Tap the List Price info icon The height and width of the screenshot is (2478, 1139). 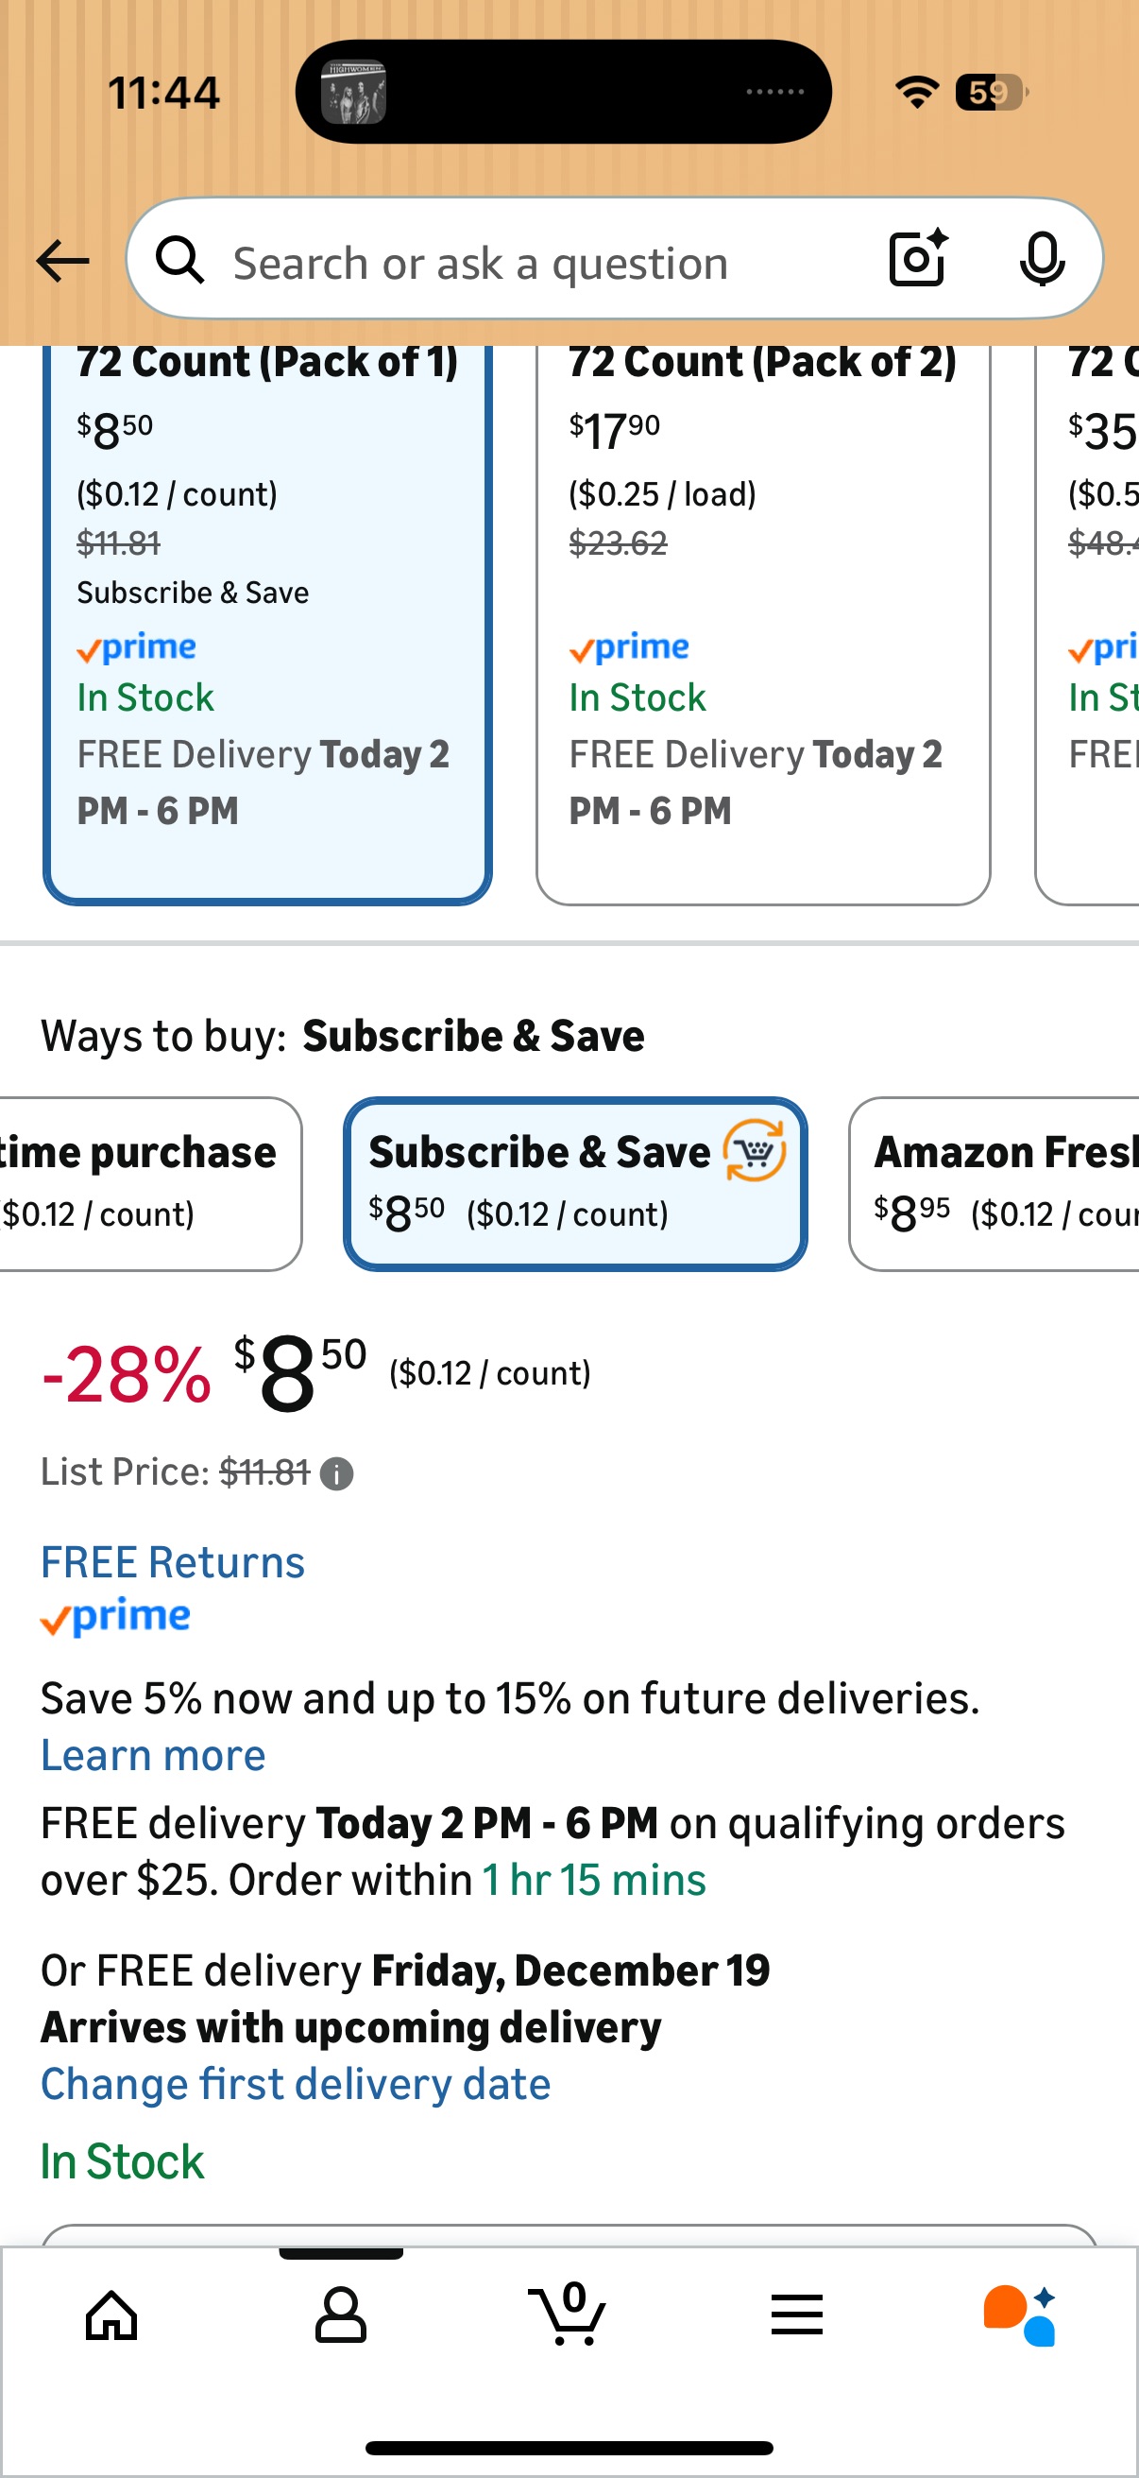pyautogui.click(x=336, y=1473)
